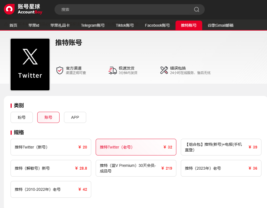This screenshot has height=208, width=267.
Task: Click the official channel shield icon
Action: 60,70
